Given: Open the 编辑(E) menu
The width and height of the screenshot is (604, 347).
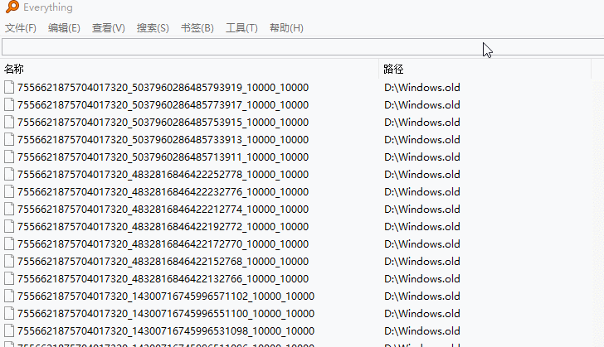Looking at the screenshot, I should pos(64,28).
